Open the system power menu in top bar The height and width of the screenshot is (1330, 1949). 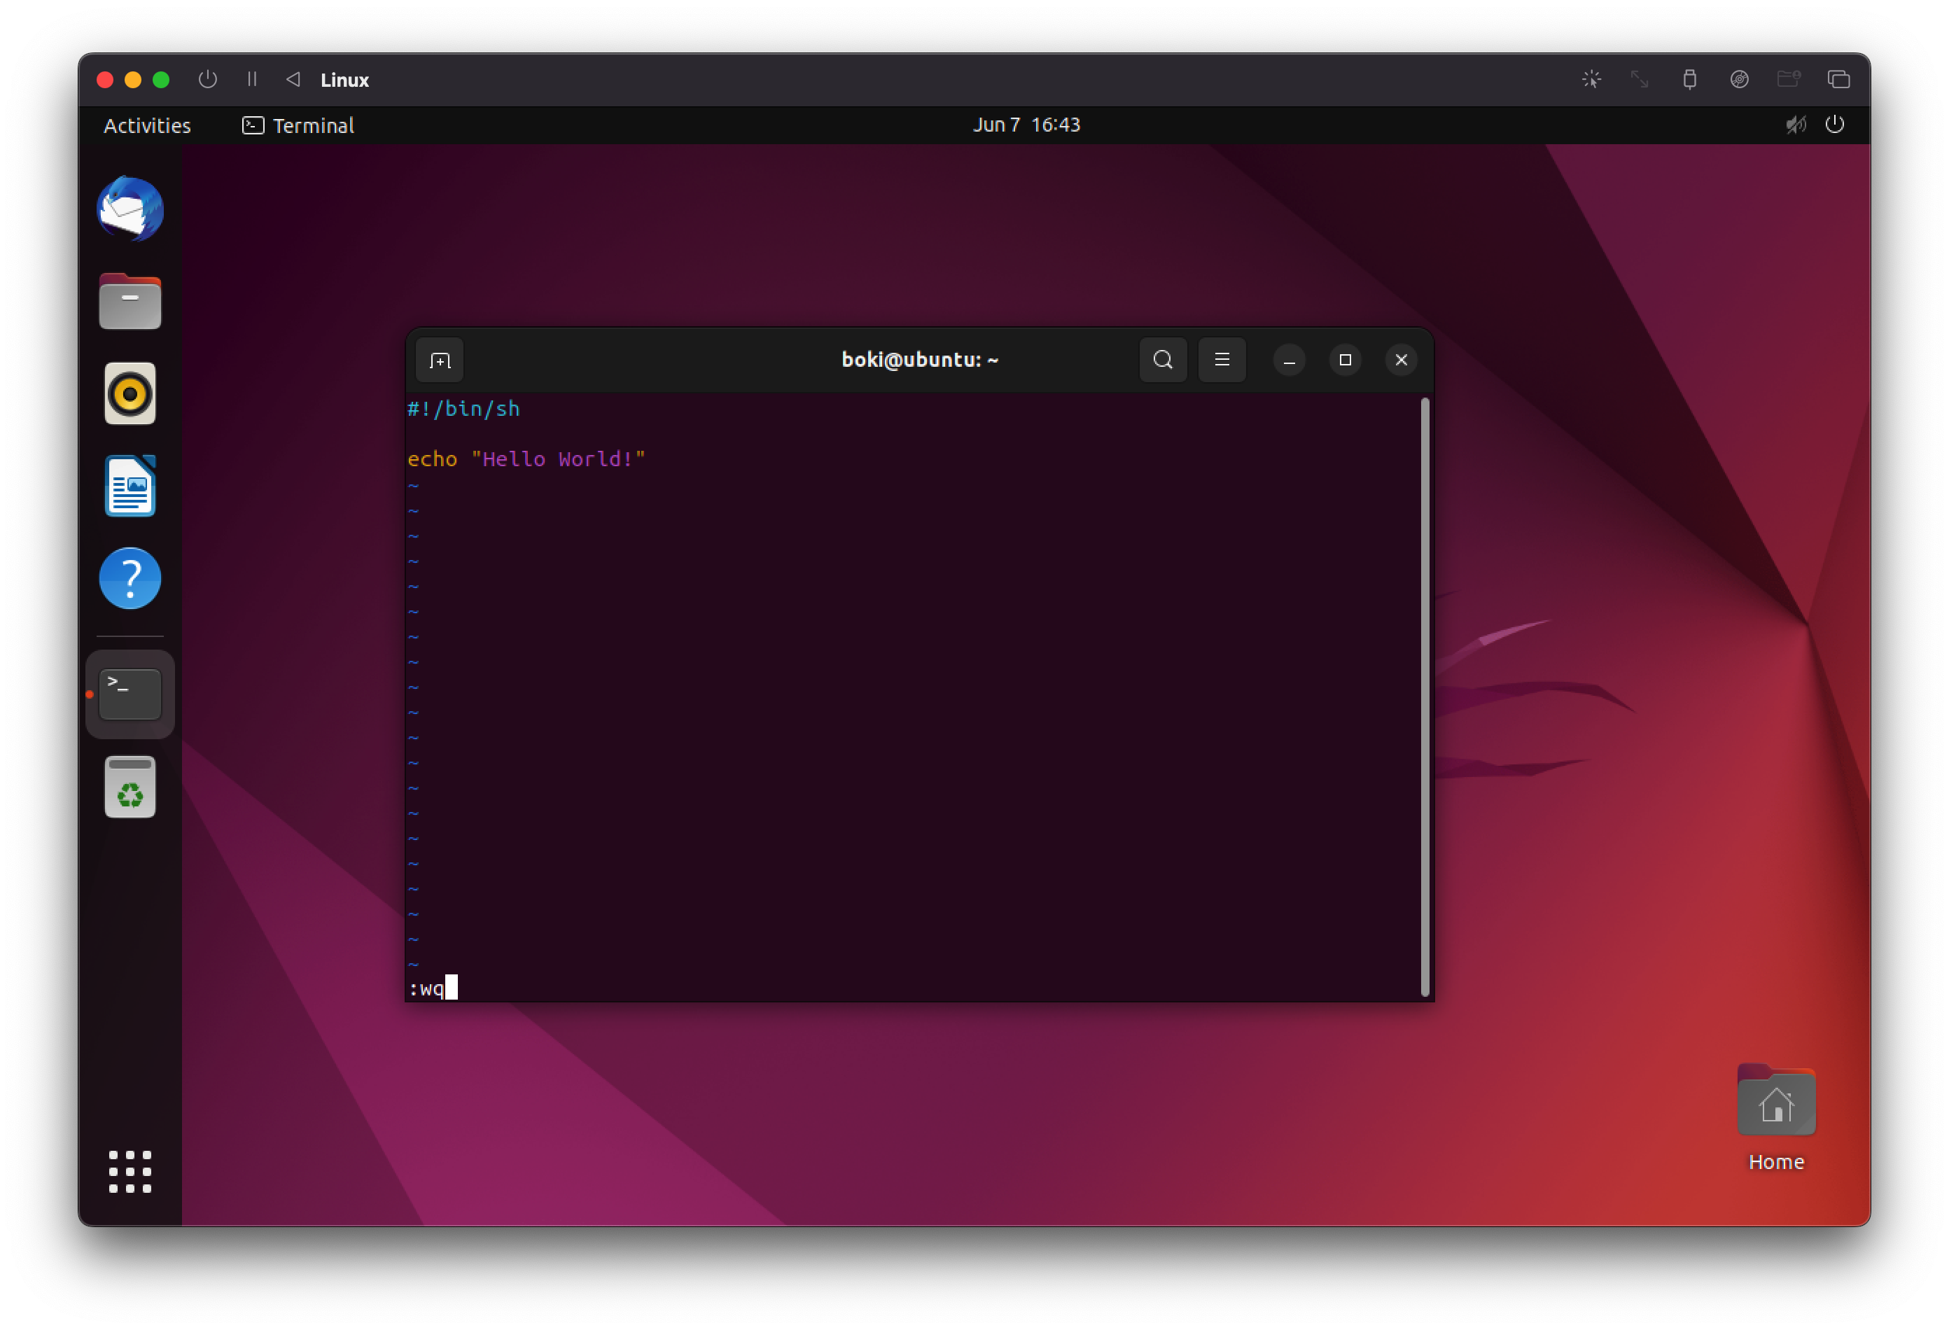click(1834, 125)
